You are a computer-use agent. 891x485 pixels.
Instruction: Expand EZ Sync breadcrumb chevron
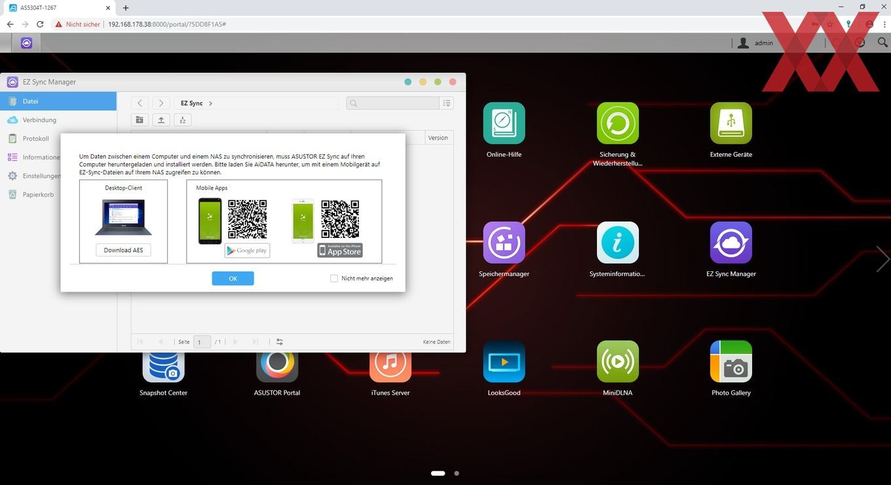[210, 104]
